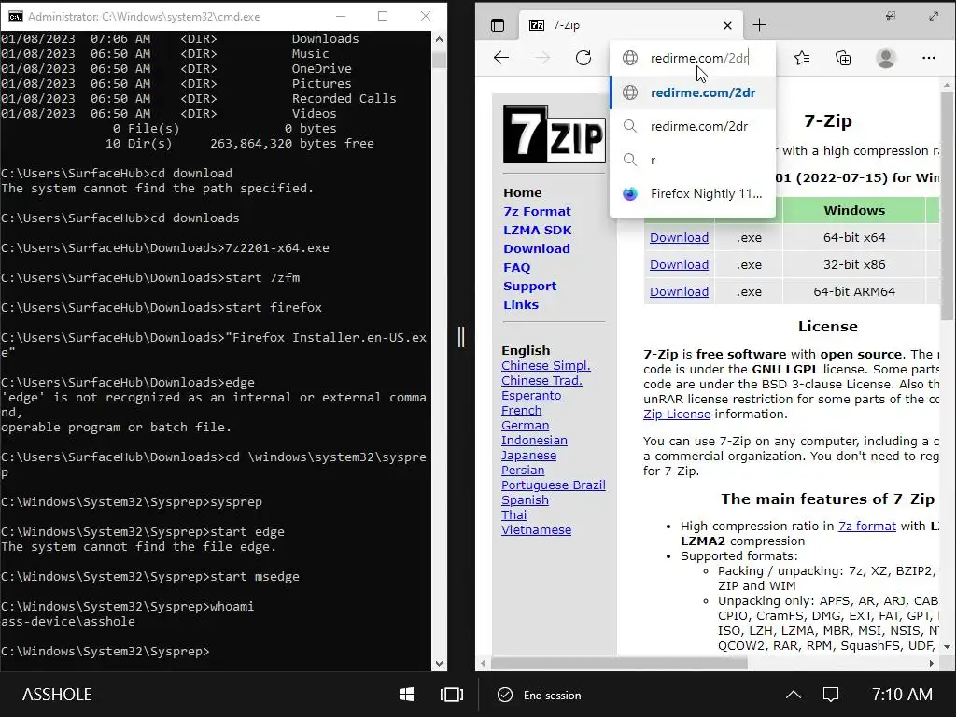The image size is (956, 717).
Task: Click the whoami command line in cmd
Action: (127, 607)
